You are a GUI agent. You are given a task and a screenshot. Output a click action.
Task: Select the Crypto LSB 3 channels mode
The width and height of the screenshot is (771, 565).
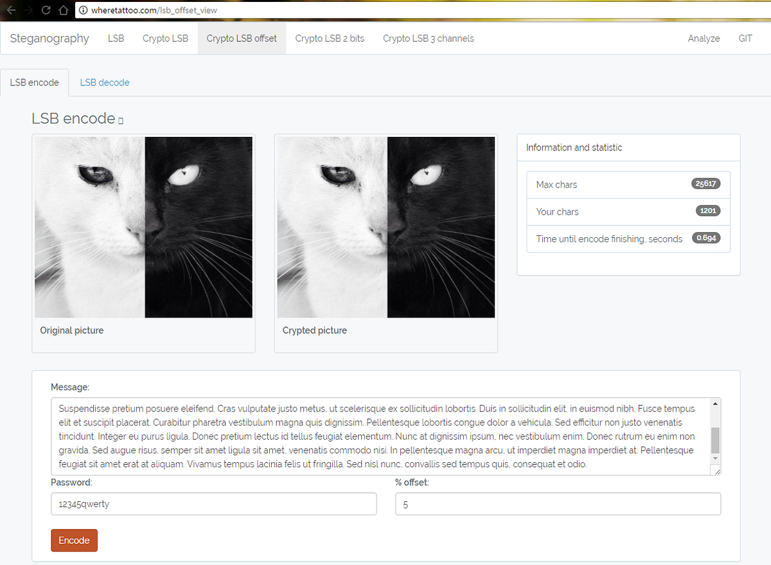tap(428, 39)
